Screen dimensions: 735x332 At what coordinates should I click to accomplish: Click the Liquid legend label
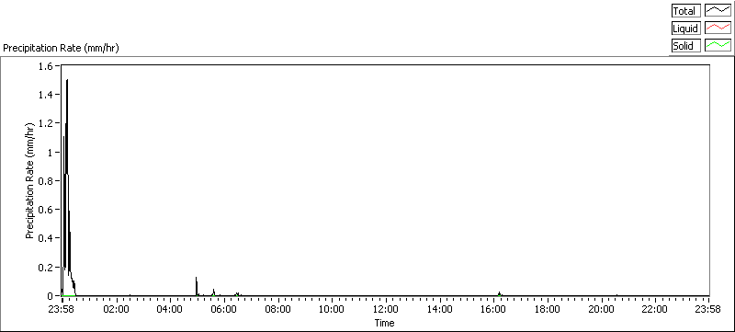(686, 29)
